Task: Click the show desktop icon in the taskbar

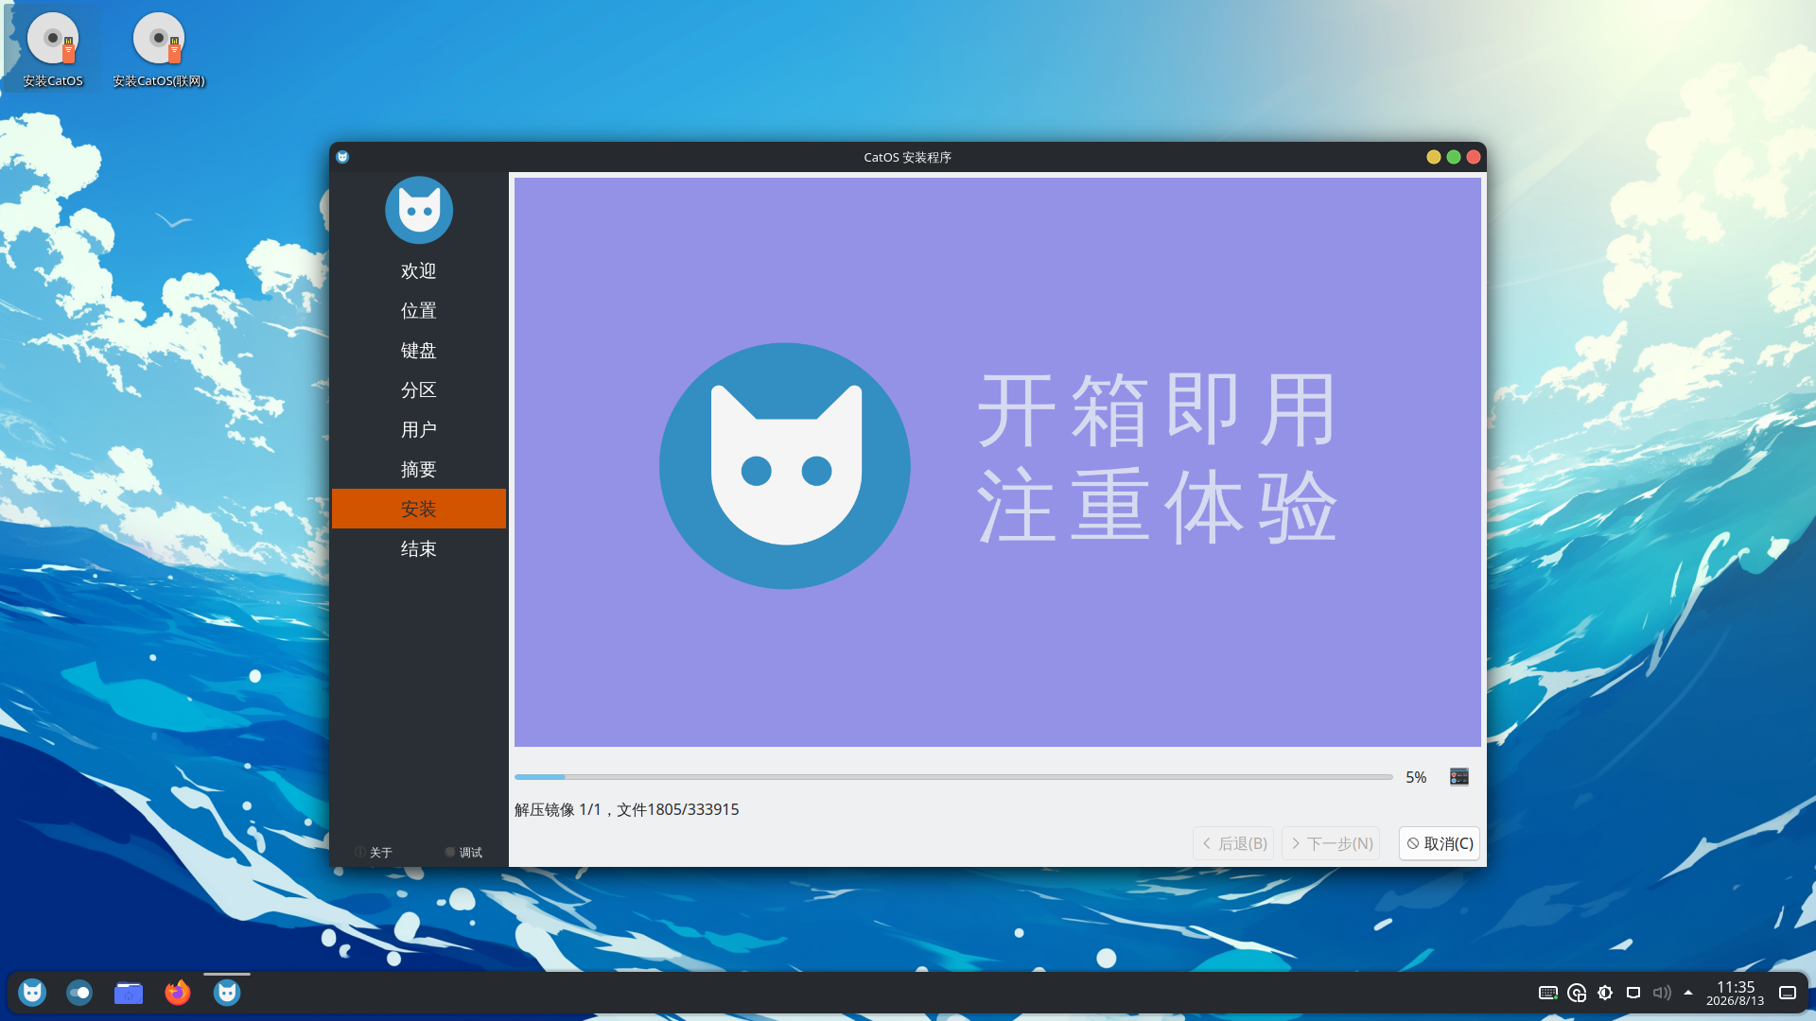Action: (1788, 993)
